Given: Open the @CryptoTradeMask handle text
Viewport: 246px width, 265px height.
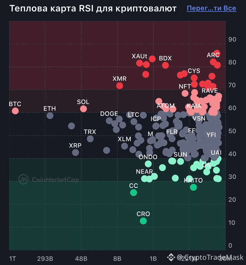Looking at the screenshot, I should coord(210,258).
